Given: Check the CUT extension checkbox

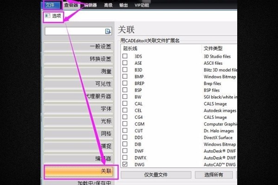Looking at the screenshot, I should [125, 130].
